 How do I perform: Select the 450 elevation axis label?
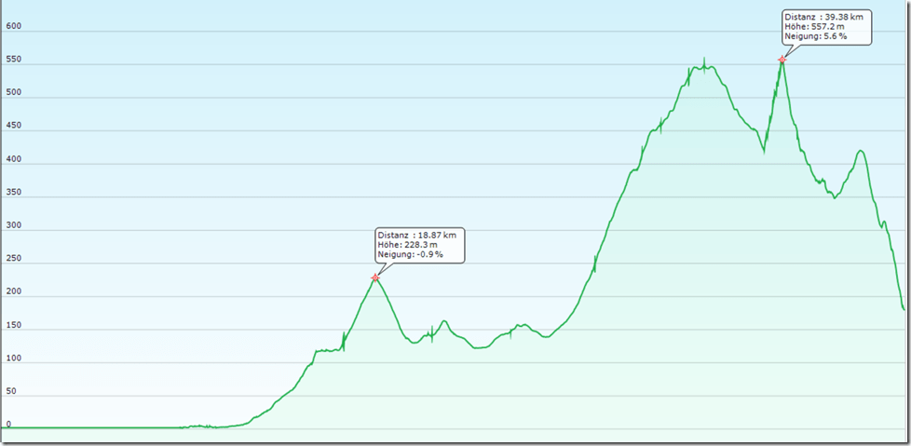[14, 128]
